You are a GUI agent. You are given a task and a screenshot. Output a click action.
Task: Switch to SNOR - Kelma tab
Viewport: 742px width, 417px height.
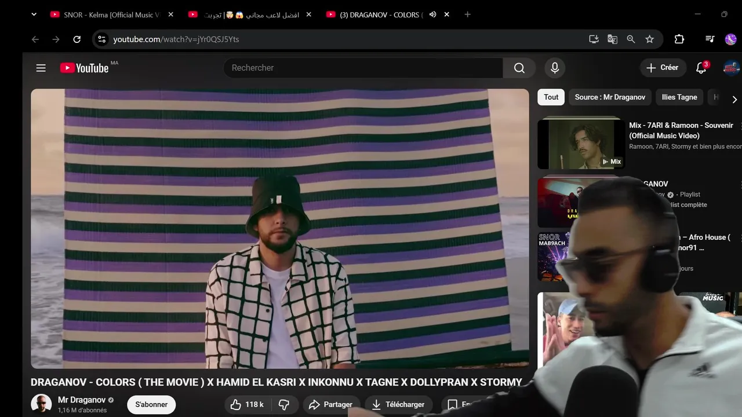click(x=111, y=14)
